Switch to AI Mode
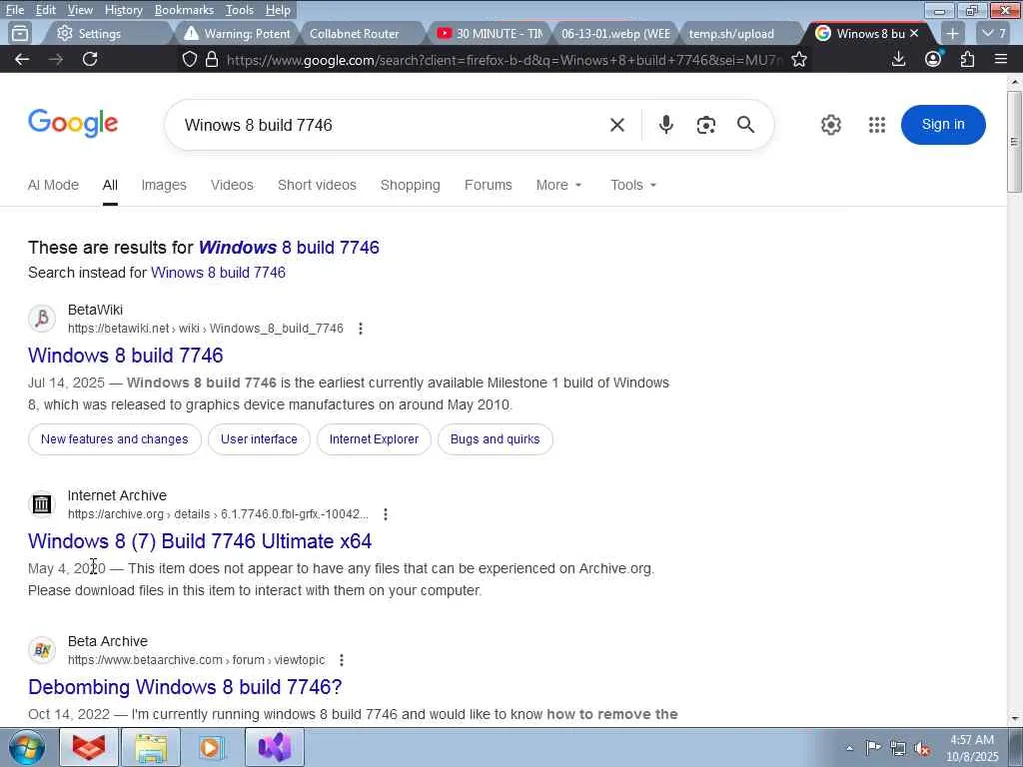The width and height of the screenshot is (1023, 767). 53,185
